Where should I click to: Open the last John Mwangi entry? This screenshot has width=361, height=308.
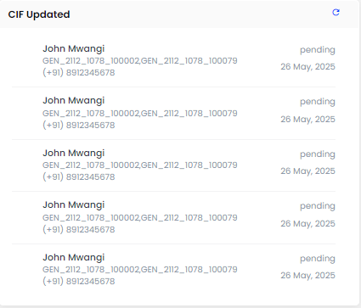tap(173, 270)
